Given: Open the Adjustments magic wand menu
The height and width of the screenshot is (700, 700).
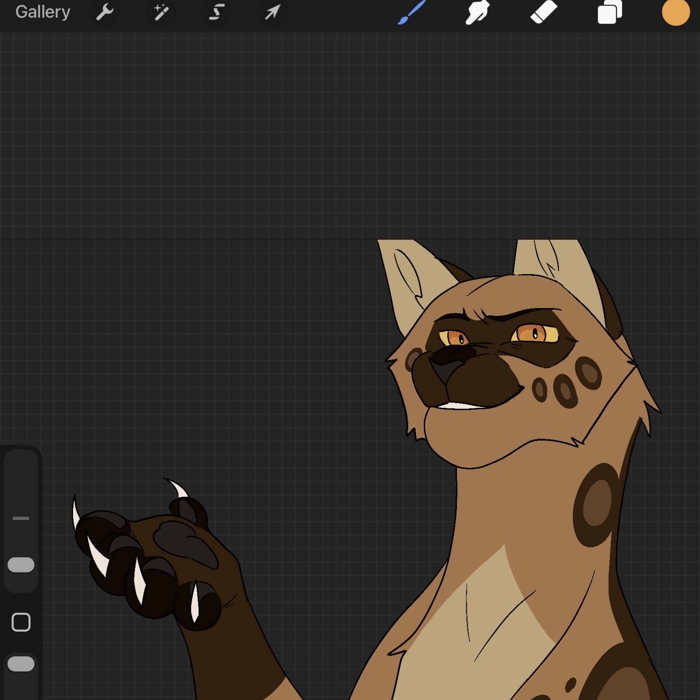Looking at the screenshot, I should [161, 12].
